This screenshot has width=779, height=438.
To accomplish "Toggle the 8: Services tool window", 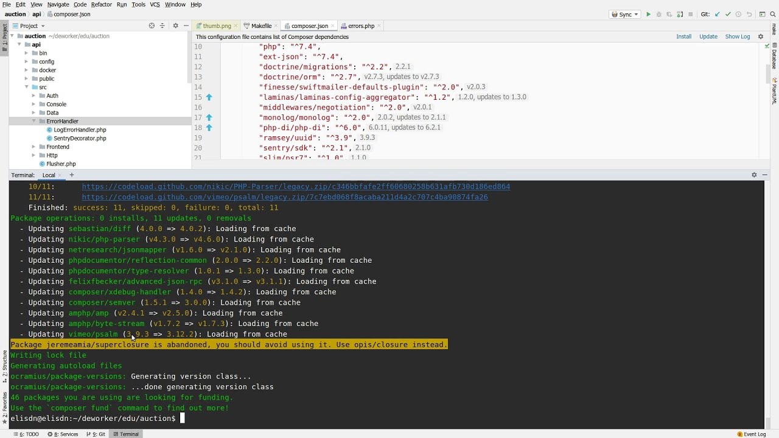I will (63, 434).
